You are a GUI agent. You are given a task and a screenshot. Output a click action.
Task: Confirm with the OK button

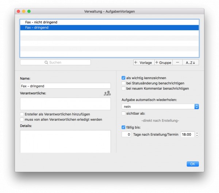pos(193,164)
